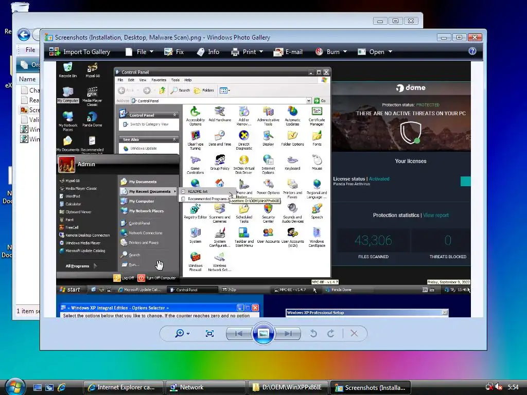Click the network status tray icon
527x395 pixels.
point(489,387)
